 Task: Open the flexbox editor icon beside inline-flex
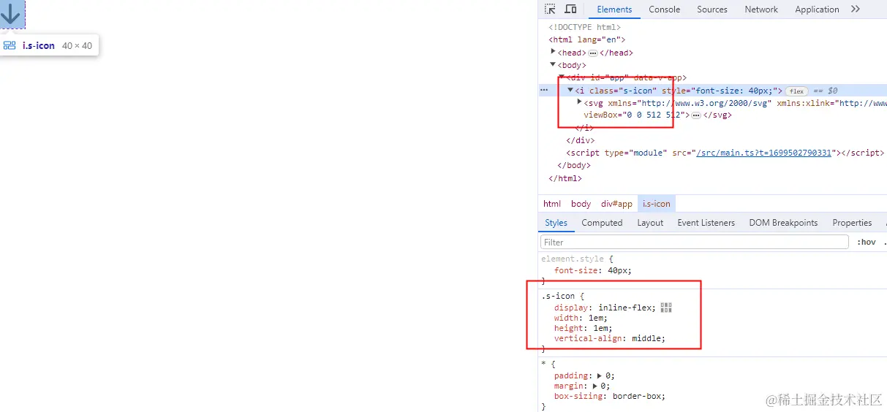(x=665, y=308)
